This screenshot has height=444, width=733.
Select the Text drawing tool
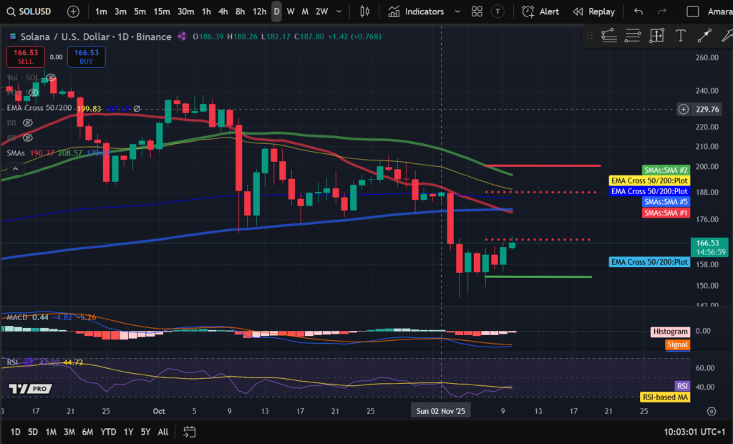(680, 35)
